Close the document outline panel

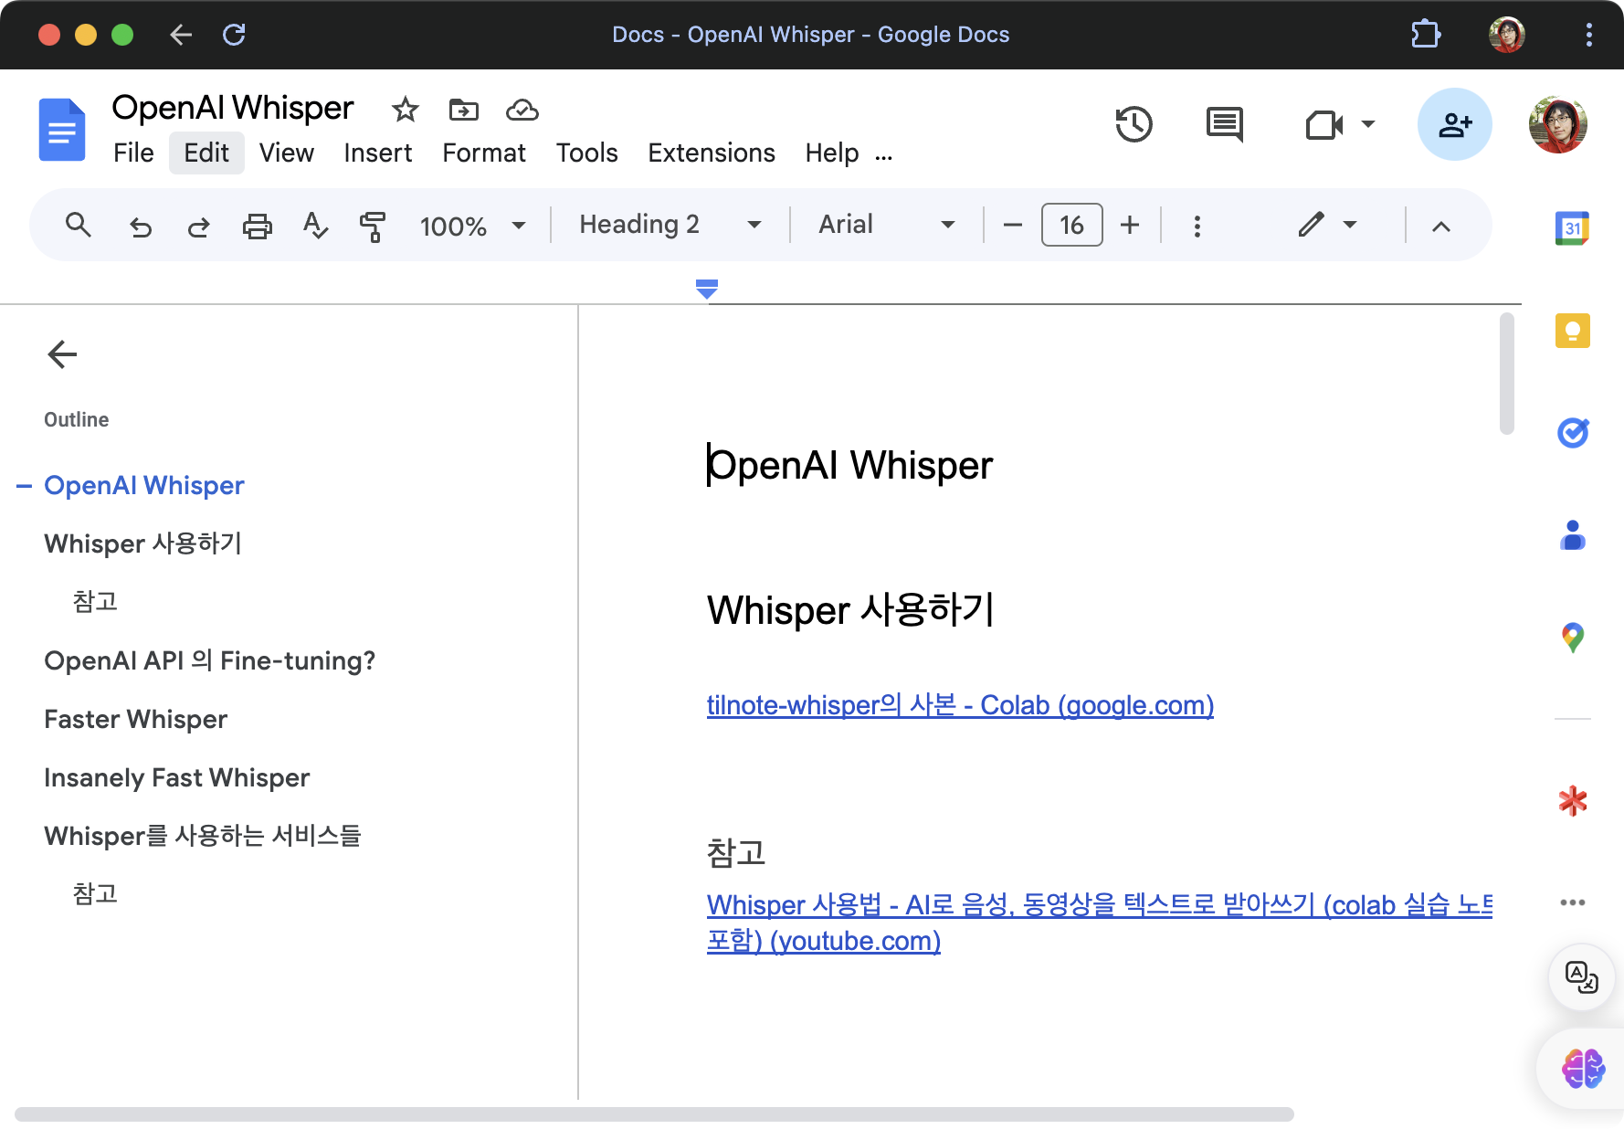click(62, 354)
